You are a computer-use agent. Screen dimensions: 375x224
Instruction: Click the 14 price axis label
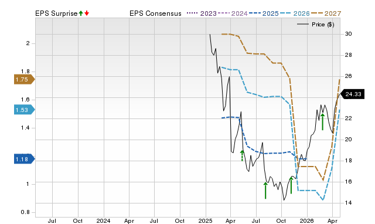[x=349, y=203]
